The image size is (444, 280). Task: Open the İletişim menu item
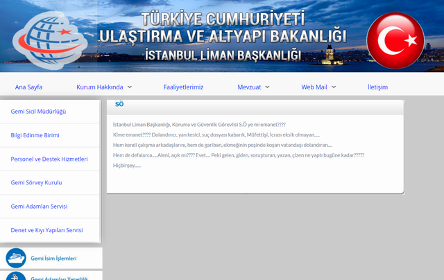click(377, 87)
